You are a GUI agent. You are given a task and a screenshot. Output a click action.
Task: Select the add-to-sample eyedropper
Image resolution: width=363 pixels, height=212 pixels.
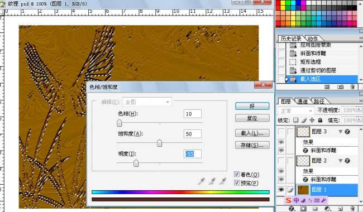pyautogui.click(x=212, y=181)
